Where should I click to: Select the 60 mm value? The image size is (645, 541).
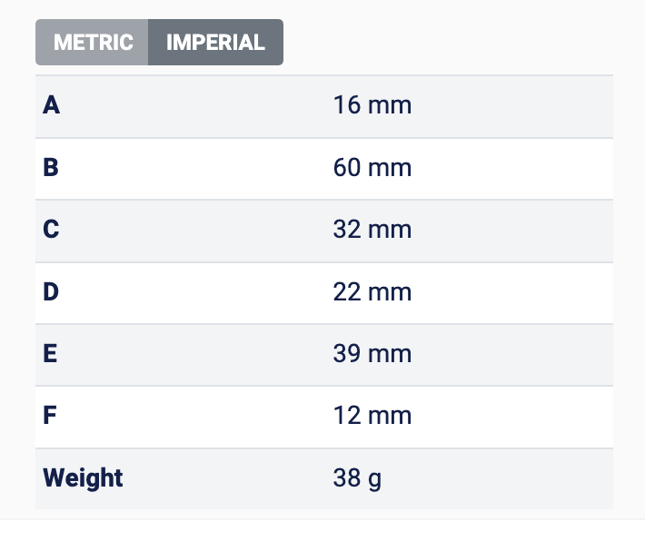point(372,168)
